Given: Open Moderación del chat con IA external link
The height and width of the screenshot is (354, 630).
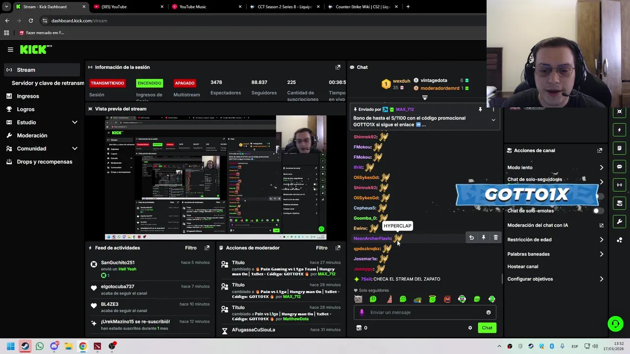Looking at the screenshot, I should point(601,225).
